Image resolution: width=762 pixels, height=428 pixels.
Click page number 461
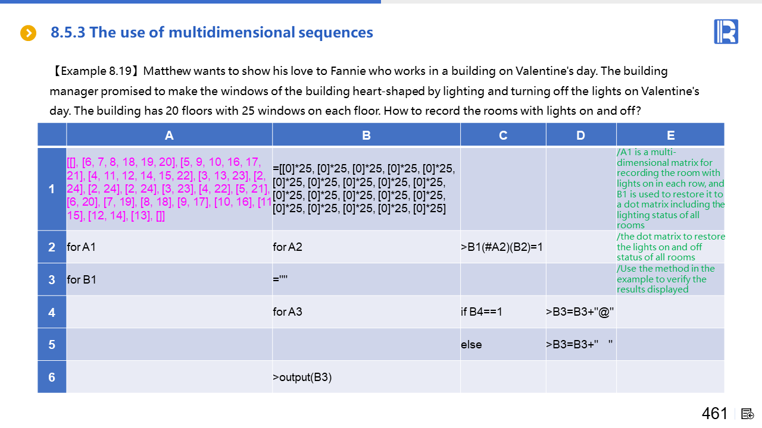[714, 414]
